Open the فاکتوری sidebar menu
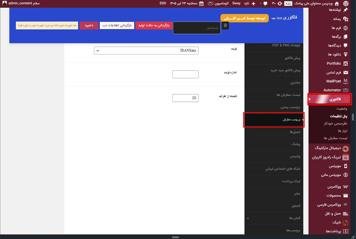The image size is (356, 239). (330, 99)
